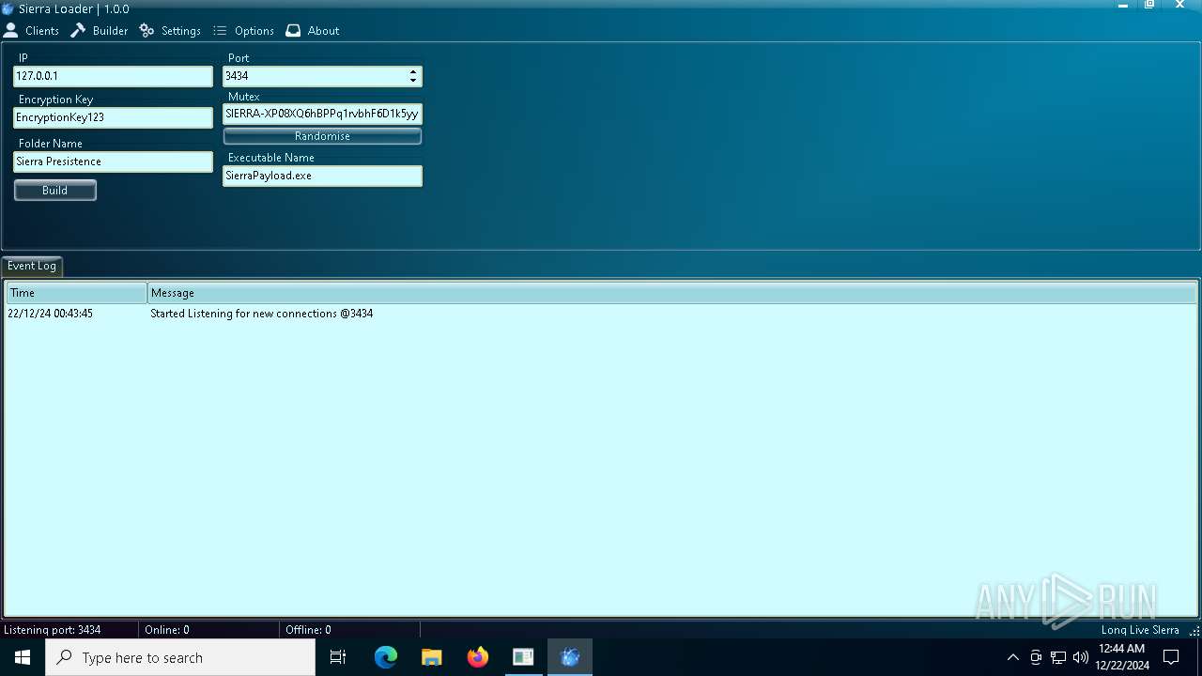Focus the Port number field
The image size is (1202, 676).
tap(315, 76)
